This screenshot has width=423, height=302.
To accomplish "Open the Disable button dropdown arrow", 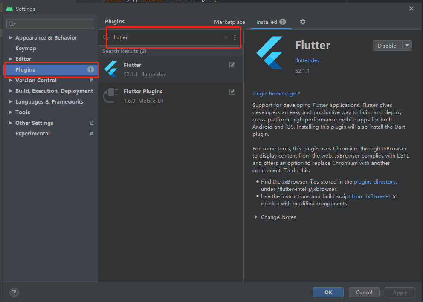I will tap(407, 46).
